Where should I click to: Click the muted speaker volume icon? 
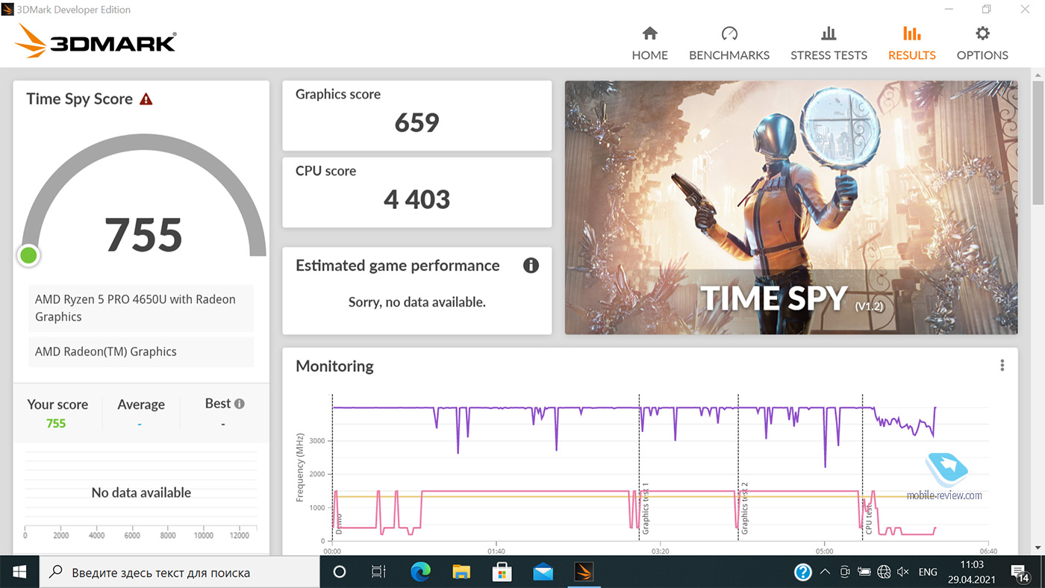pos(903,572)
